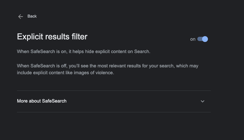Click the "When SafeSearch is off" paragraph
The image size is (244, 140).
[108, 69]
